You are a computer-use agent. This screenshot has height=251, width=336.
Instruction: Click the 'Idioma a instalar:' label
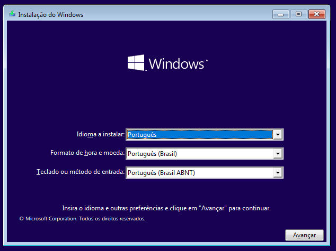[x=101, y=134]
